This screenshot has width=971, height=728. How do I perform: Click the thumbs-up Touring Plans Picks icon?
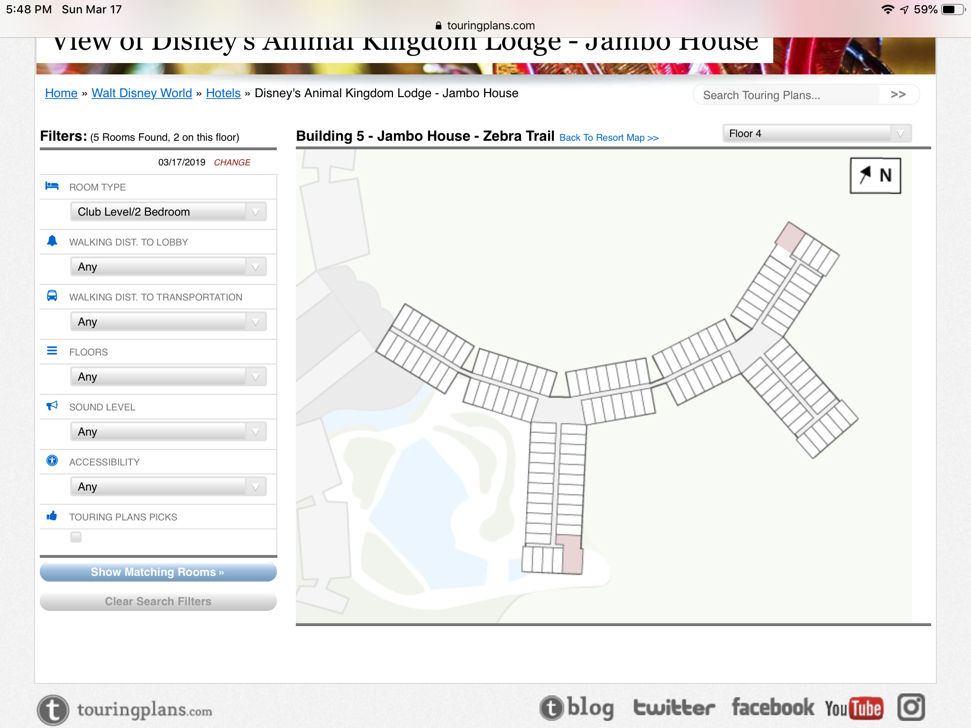pos(52,516)
